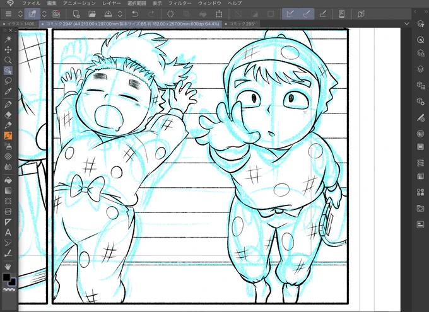Close the tool palette with the X
Screen dimensions: 429x312
(11, 30)
